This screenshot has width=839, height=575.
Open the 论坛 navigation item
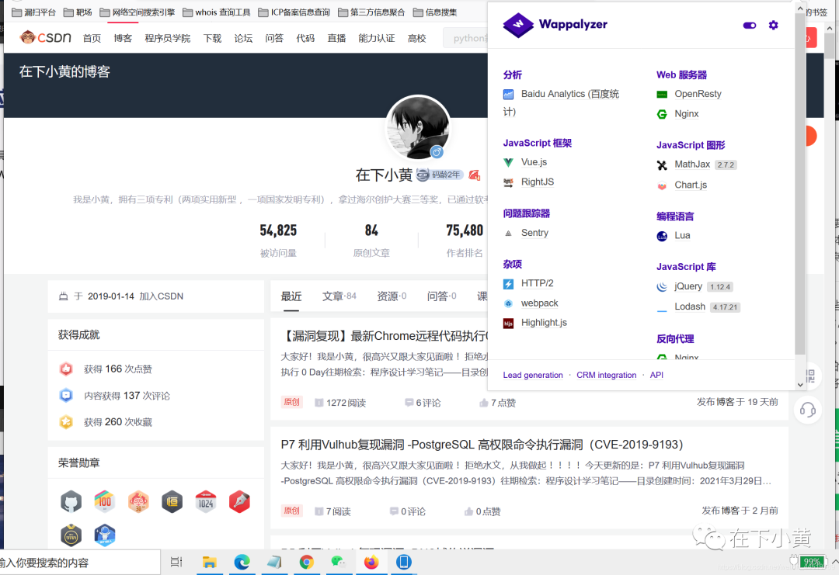[x=243, y=38]
